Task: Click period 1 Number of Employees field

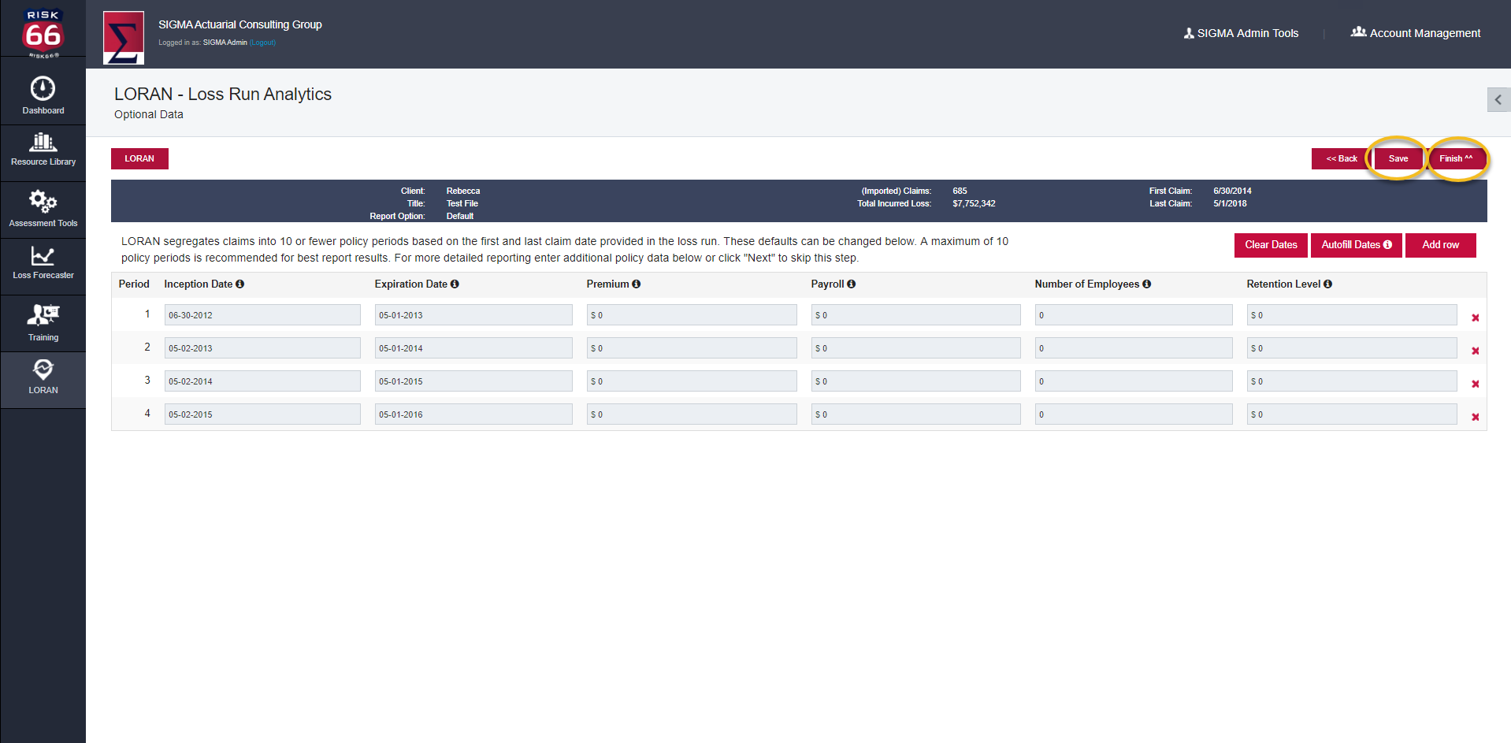Action: click(1134, 315)
